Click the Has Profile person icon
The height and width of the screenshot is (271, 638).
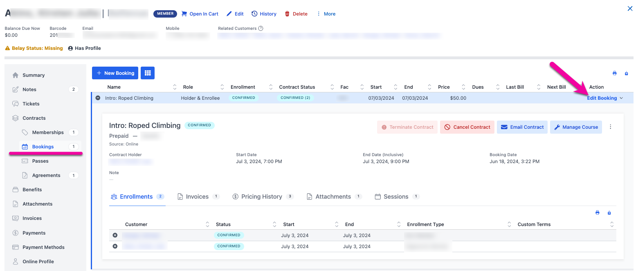point(70,48)
